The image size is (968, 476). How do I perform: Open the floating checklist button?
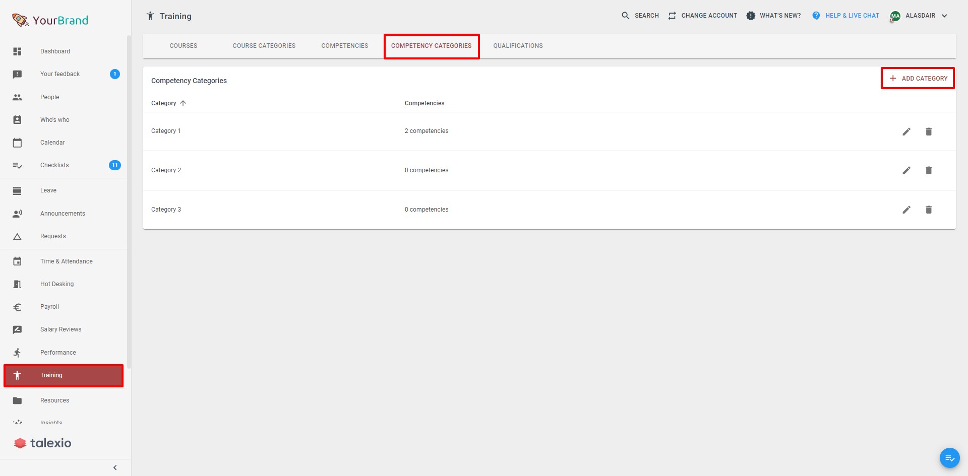pyautogui.click(x=949, y=458)
